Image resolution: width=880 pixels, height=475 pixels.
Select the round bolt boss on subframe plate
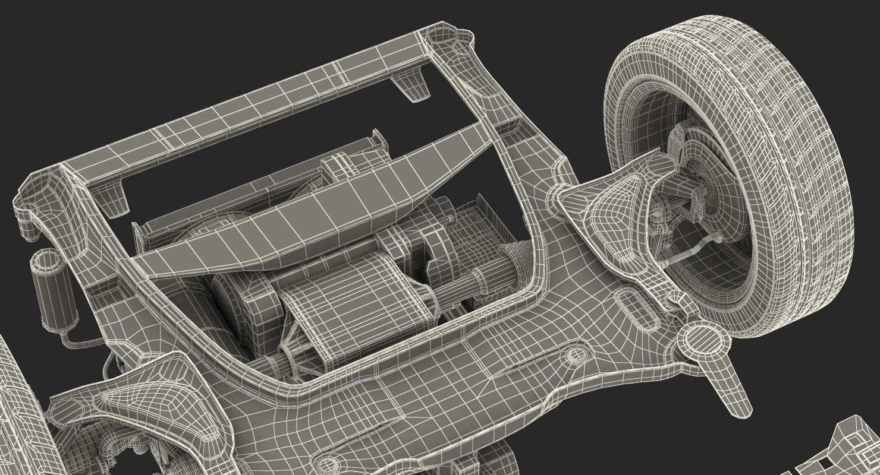point(574,354)
